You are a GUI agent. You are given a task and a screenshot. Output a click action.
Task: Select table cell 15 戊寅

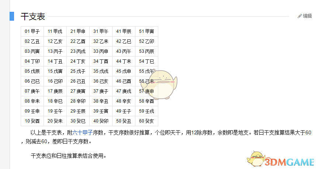pyautogui.click(x=55, y=71)
